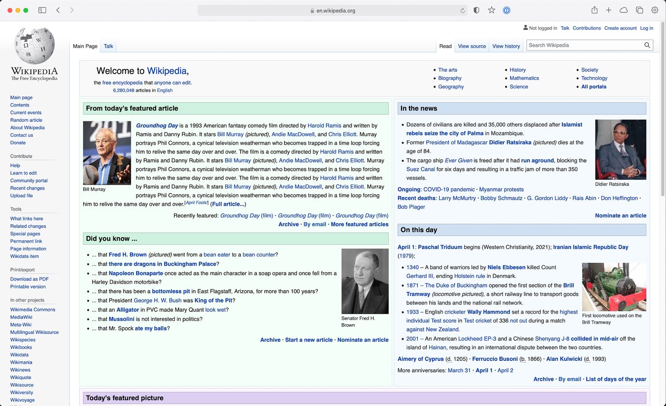The height and width of the screenshot is (406, 666).
Task: Open the COVID-19 pandemic link
Action: (x=449, y=189)
